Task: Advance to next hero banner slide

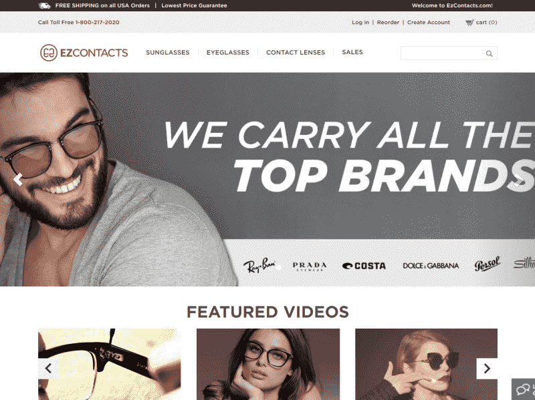Action: (519, 180)
